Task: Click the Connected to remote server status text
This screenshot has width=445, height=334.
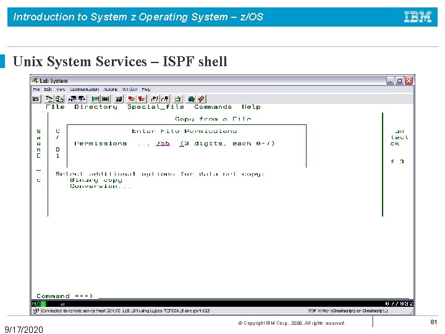Action: coord(125,310)
